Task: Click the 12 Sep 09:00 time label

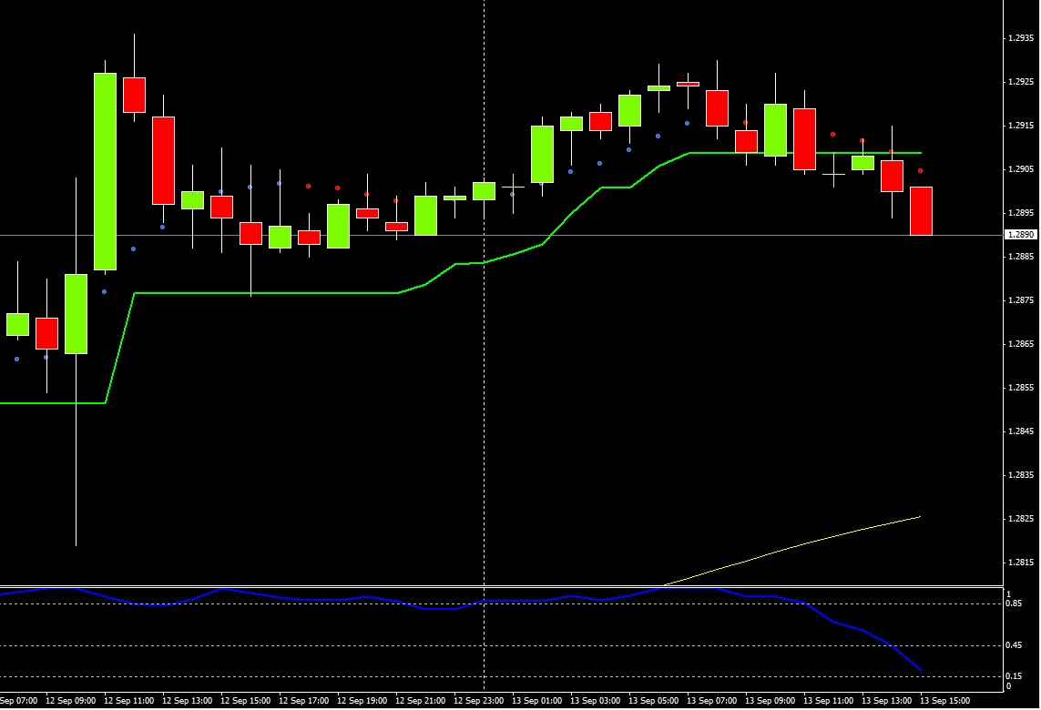Action: tap(70, 701)
